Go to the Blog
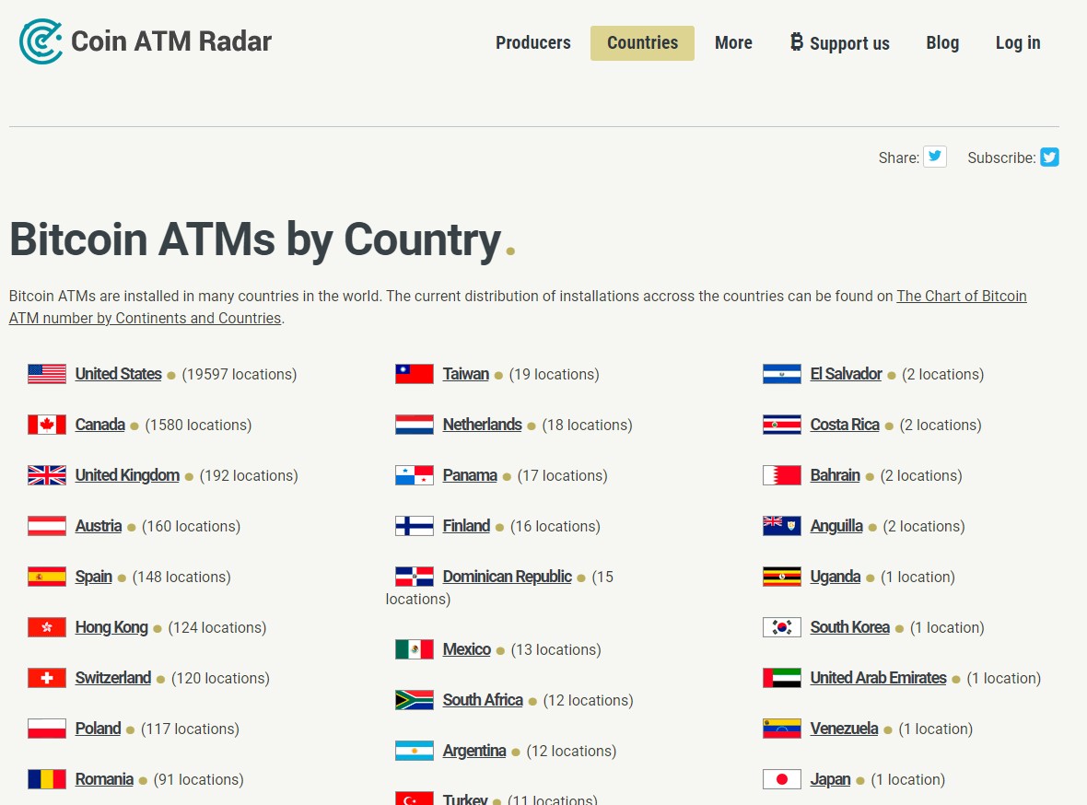This screenshot has width=1087, height=805. 942,43
